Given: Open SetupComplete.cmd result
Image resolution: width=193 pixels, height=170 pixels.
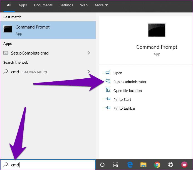Looking at the screenshot, I should (48, 53).
